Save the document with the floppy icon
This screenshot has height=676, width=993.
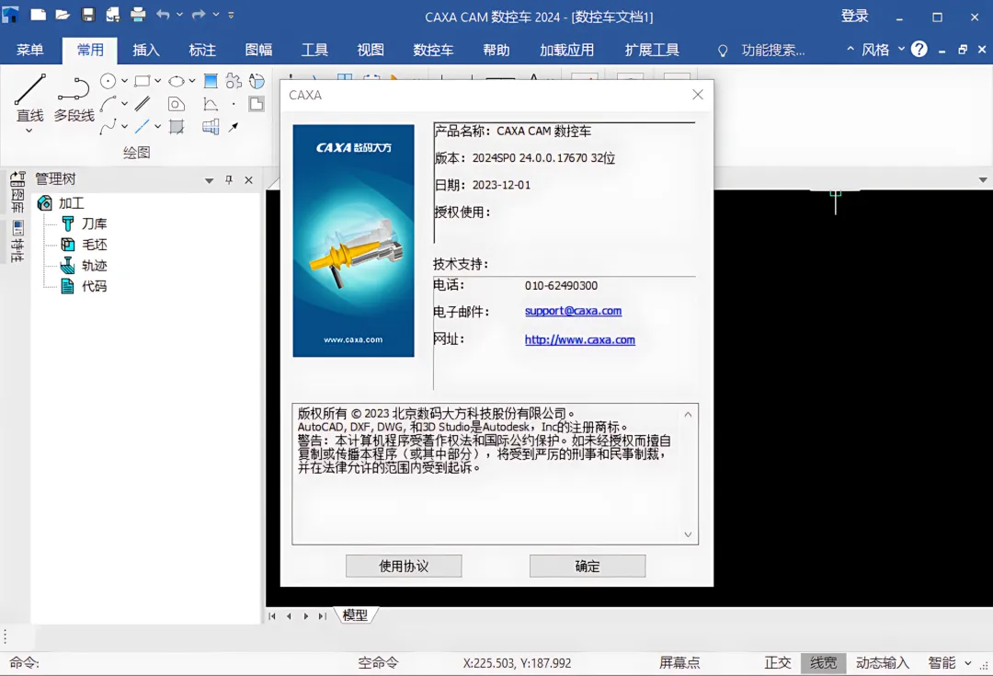88,15
